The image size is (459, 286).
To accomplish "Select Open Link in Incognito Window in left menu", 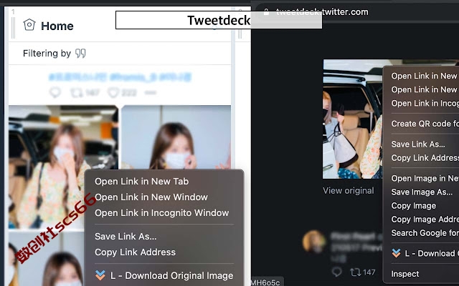I will tap(161, 213).
